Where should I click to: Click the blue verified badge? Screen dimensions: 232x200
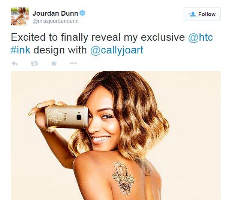pyautogui.click(x=82, y=13)
